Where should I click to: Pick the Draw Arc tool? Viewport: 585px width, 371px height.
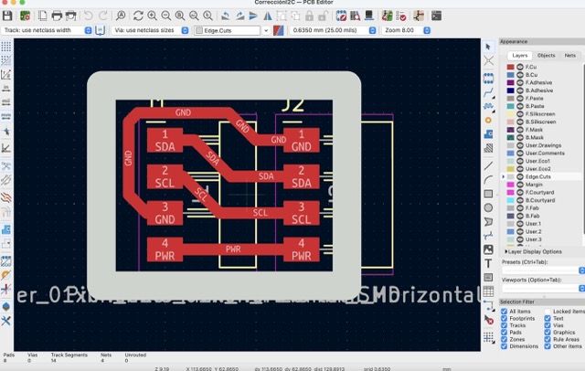[488, 180]
